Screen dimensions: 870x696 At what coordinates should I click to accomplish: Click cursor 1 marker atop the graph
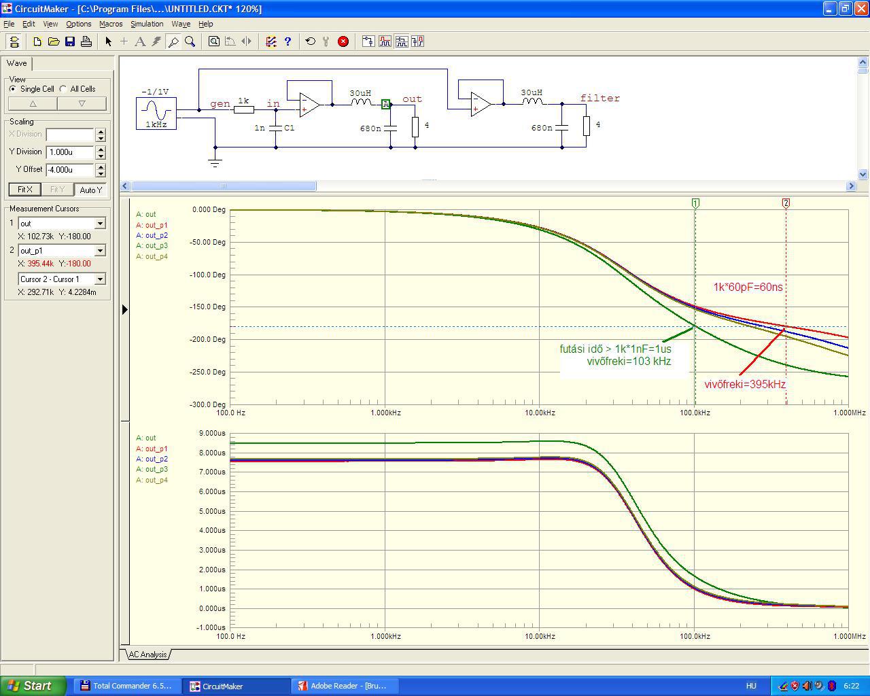coord(695,203)
